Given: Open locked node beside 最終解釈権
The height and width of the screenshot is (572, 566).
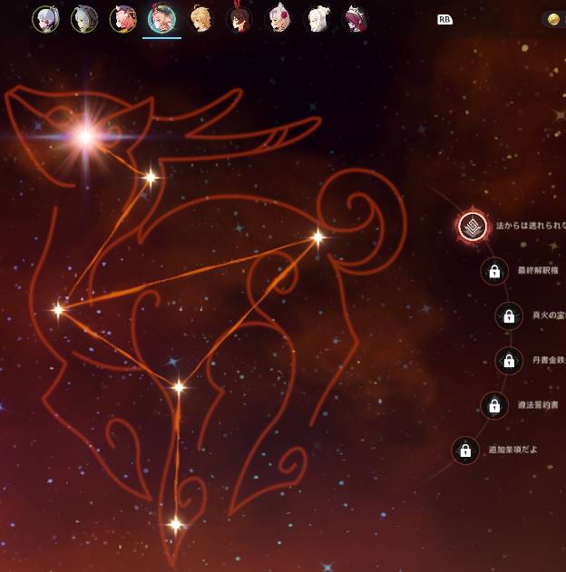Looking at the screenshot, I should click(x=494, y=271).
